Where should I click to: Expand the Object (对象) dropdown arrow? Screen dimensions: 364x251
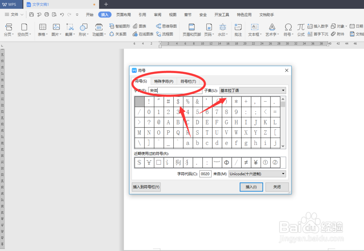[x=346, y=26]
